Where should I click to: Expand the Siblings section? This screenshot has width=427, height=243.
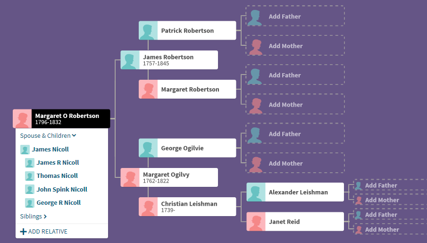33,217
